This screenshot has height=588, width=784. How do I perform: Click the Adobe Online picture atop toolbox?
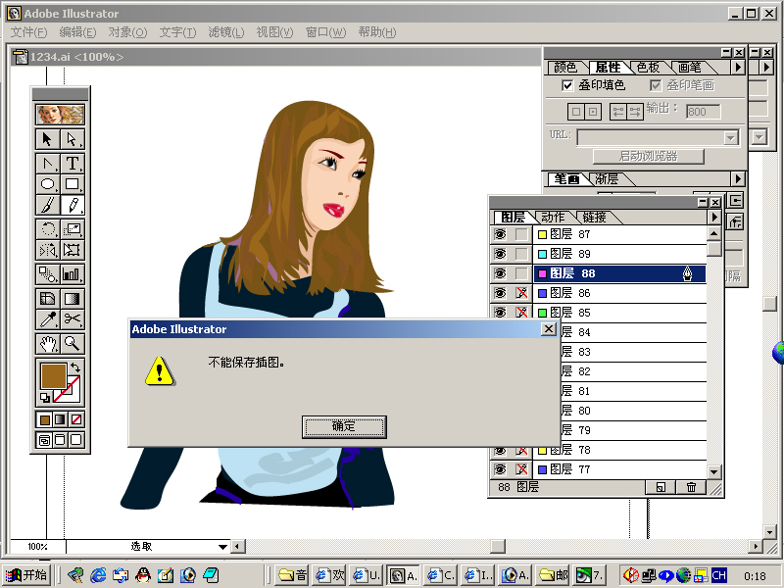(60, 115)
